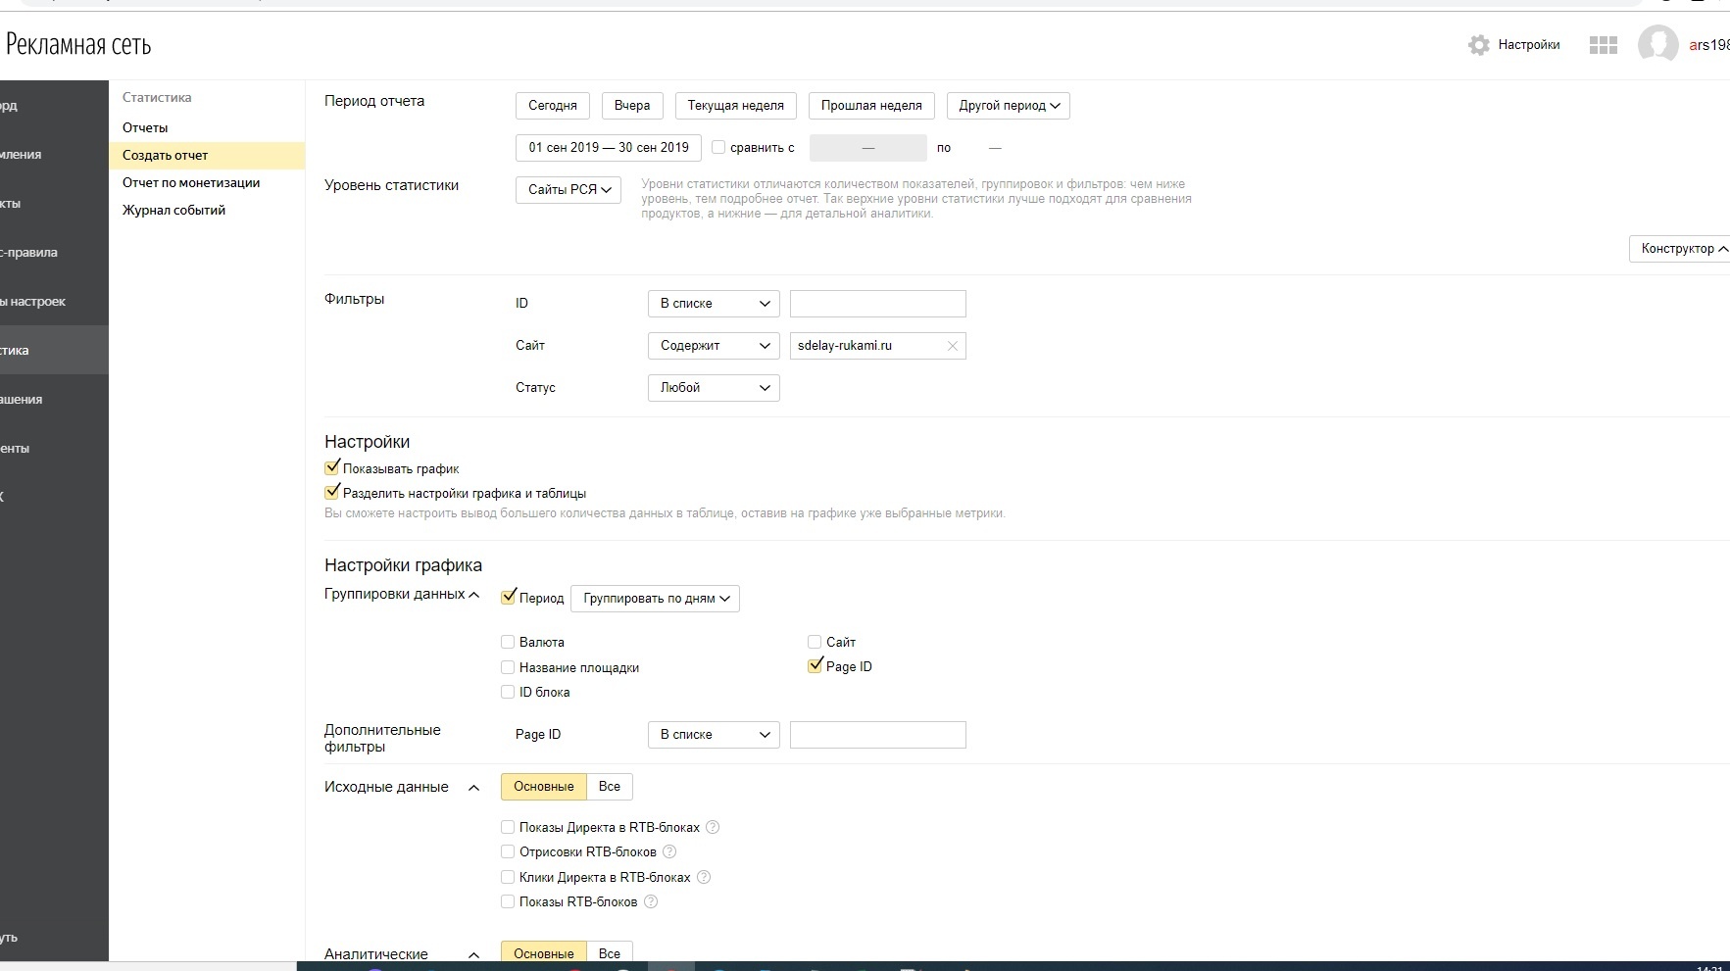Set report period to 'Вчера'
Image resolution: width=1730 pixels, height=971 pixels.
point(632,106)
